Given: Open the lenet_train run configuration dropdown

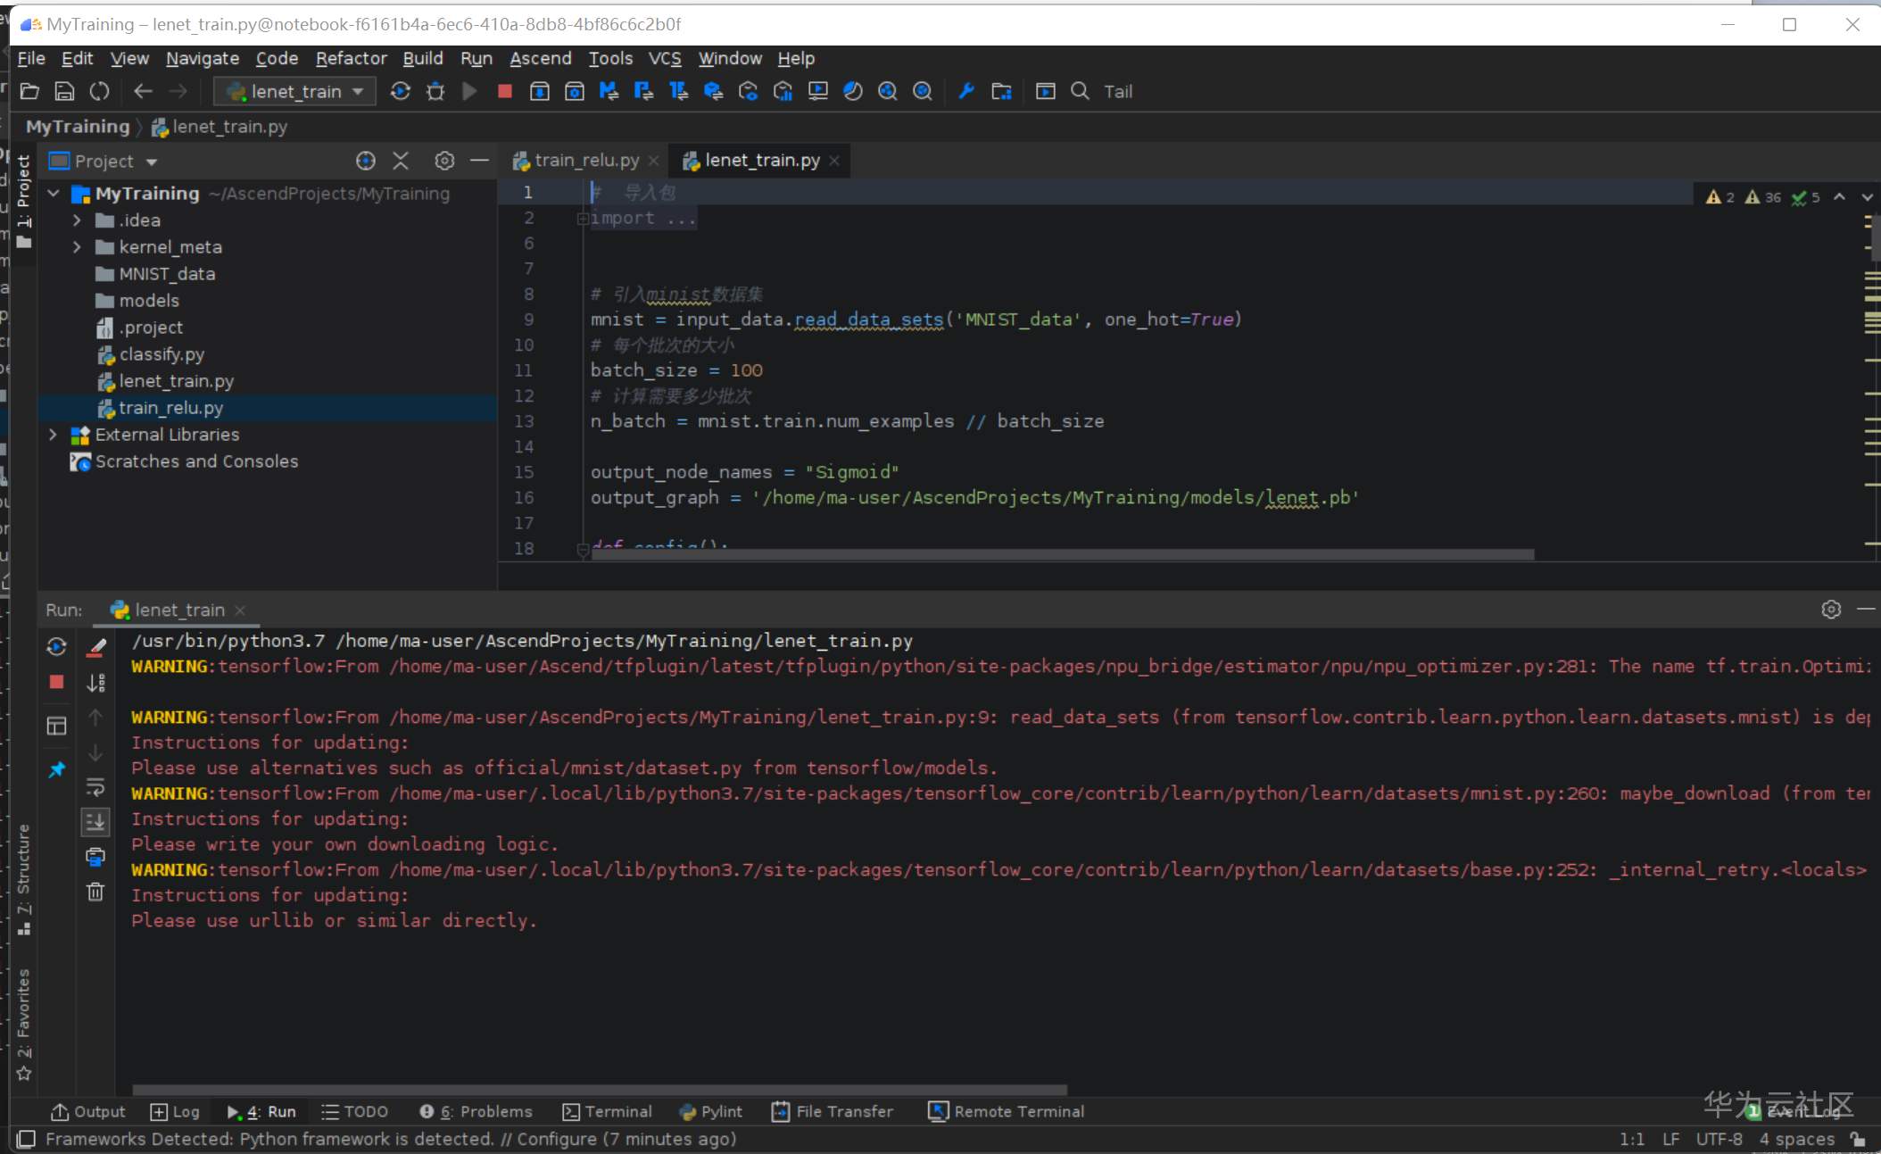Looking at the screenshot, I should [x=295, y=91].
